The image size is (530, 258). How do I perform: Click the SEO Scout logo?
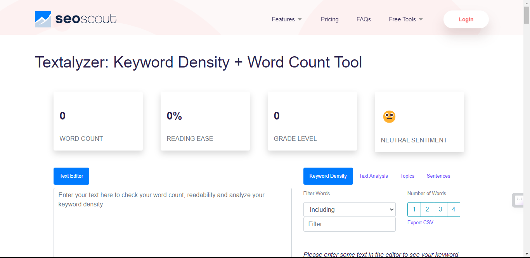click(x=76, y=19)
